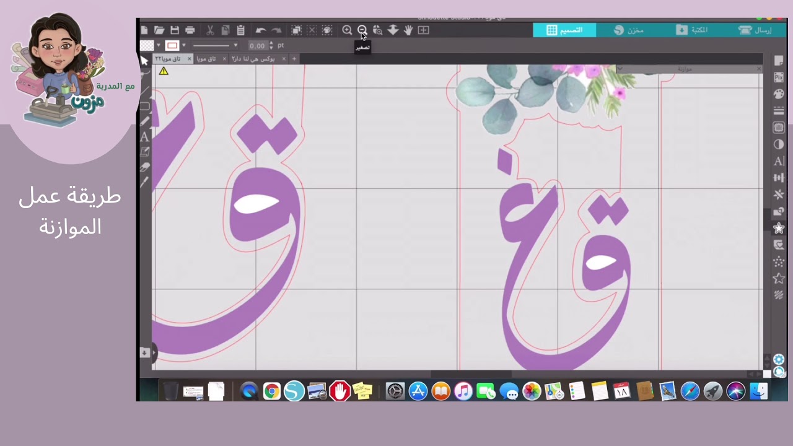Screen dimensions: 793x446
Task: Click the New document icon
Action: coord(144,30)
